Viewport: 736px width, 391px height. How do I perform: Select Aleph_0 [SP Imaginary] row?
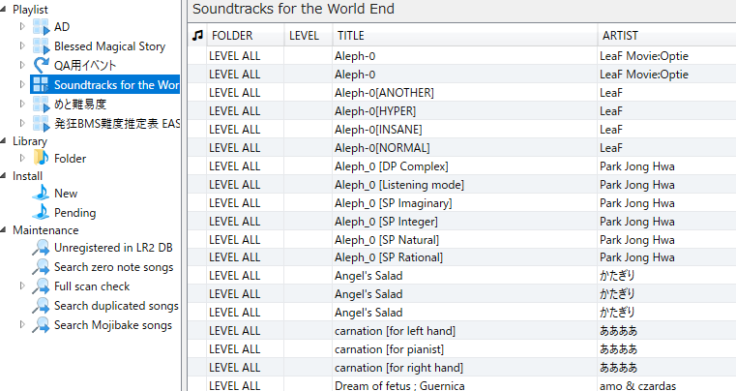(x=462, y=202)
